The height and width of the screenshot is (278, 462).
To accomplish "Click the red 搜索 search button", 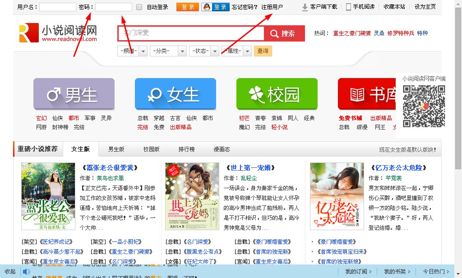I will click(285, 33).
